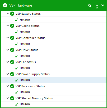Select the highlighted HM800 under Power Supply Status
The height and width of the screenshot is (108, 107).
pos(54,80)
